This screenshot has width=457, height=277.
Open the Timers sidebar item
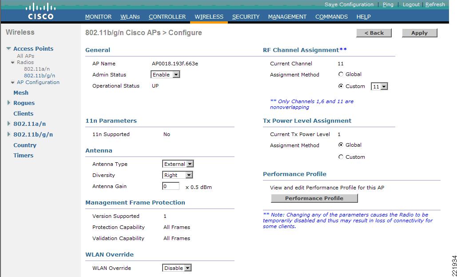click(x=23, y=155)
